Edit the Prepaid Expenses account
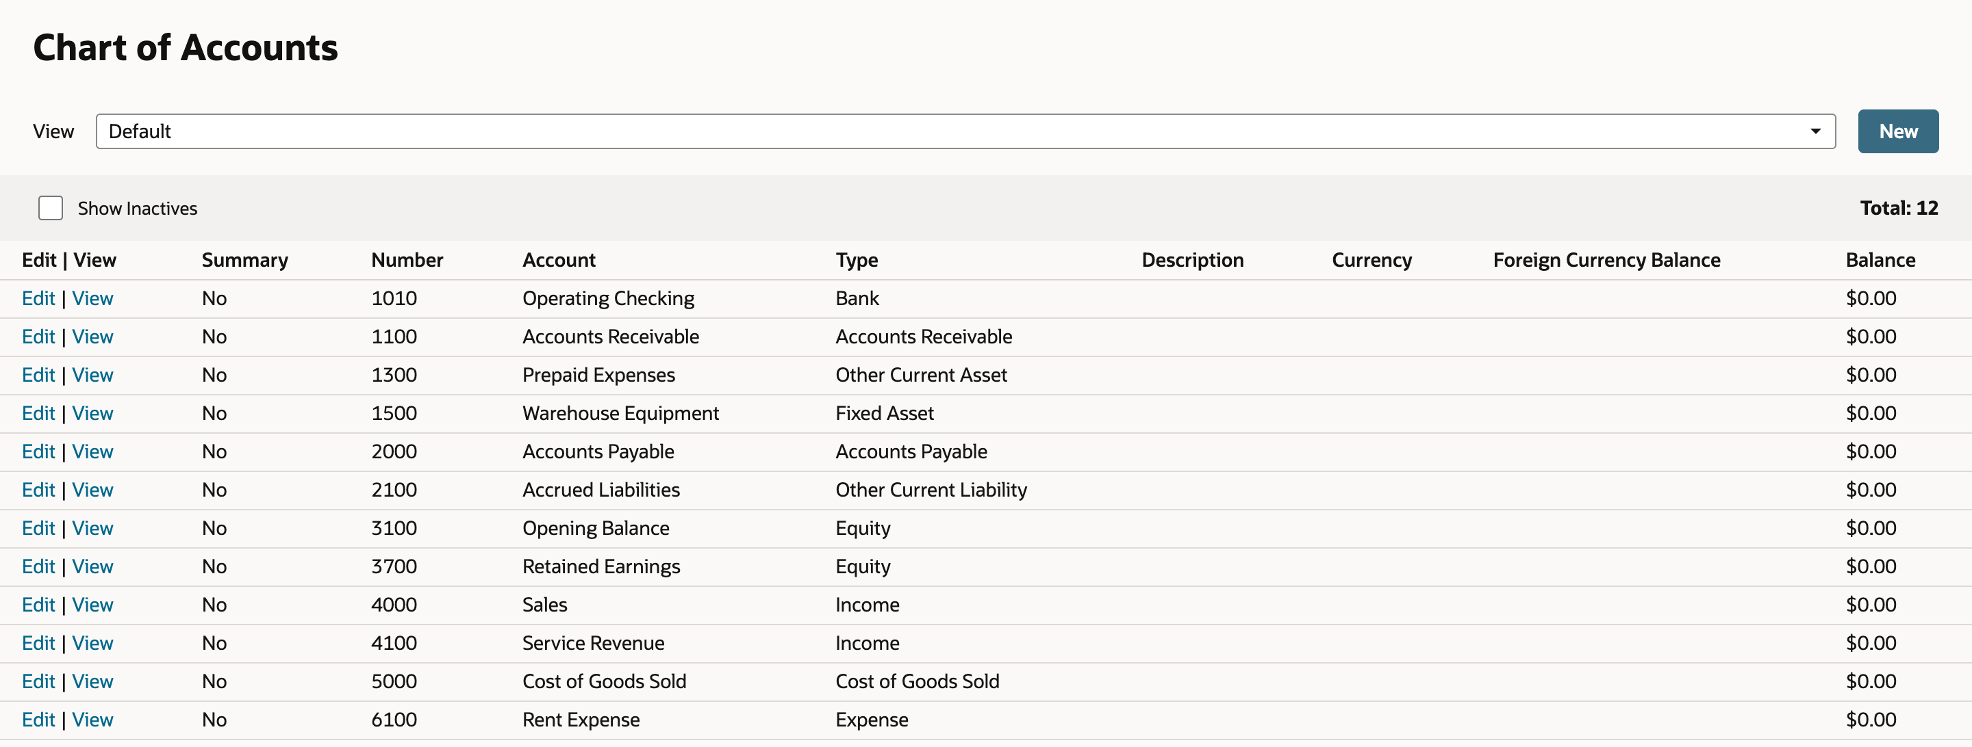Viewport: 1972px width, 747px height. [38, 375]
